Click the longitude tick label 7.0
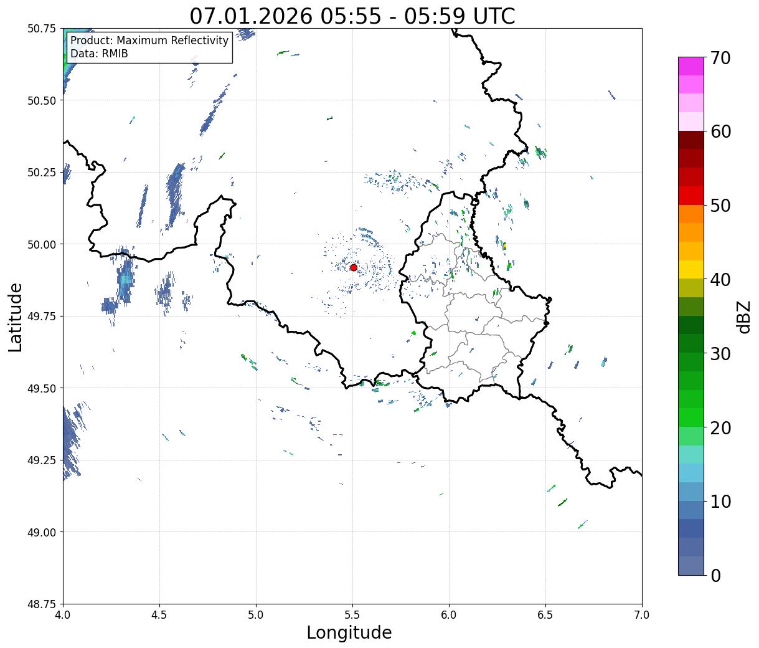759x648 pixels. pos(641,614)
